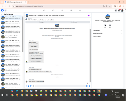The height and width of the screenshot is (101, 126).
Task: Open the taskbar clock showing 9:50 PM
Action: pos(117,95)
